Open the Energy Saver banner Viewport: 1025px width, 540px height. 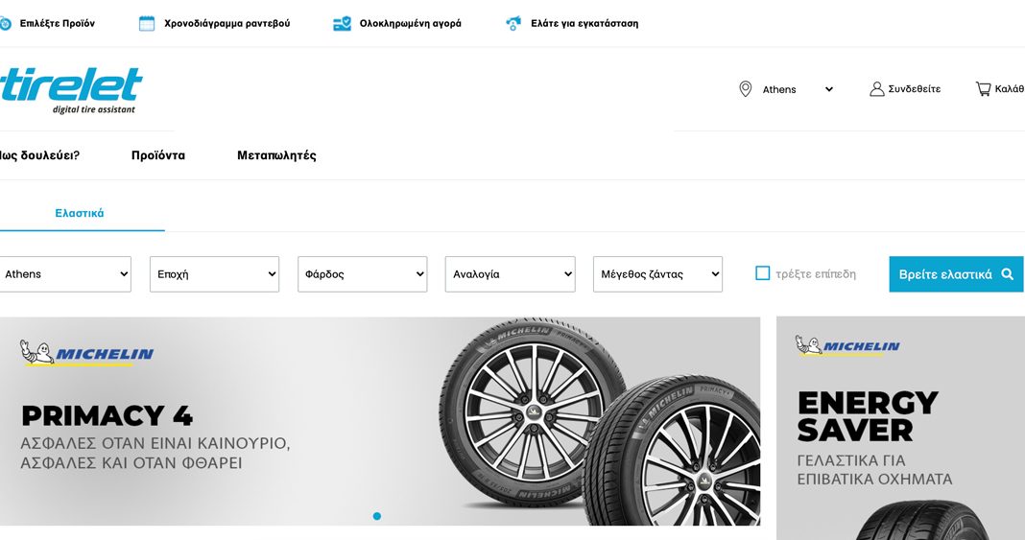[900, 429]
